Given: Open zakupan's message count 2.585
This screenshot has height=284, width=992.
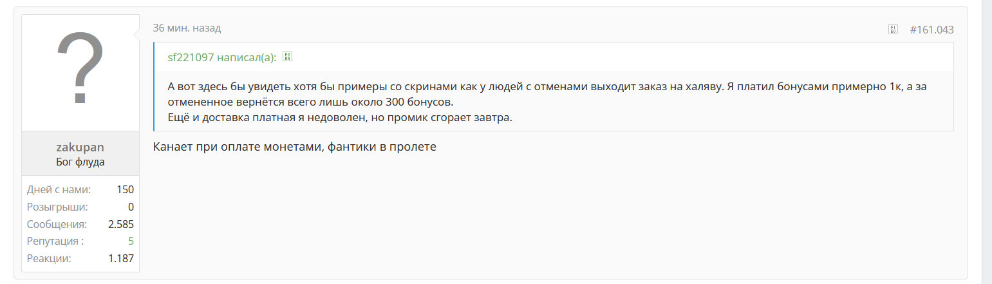Looking at the screenshot, I should 120,224.
